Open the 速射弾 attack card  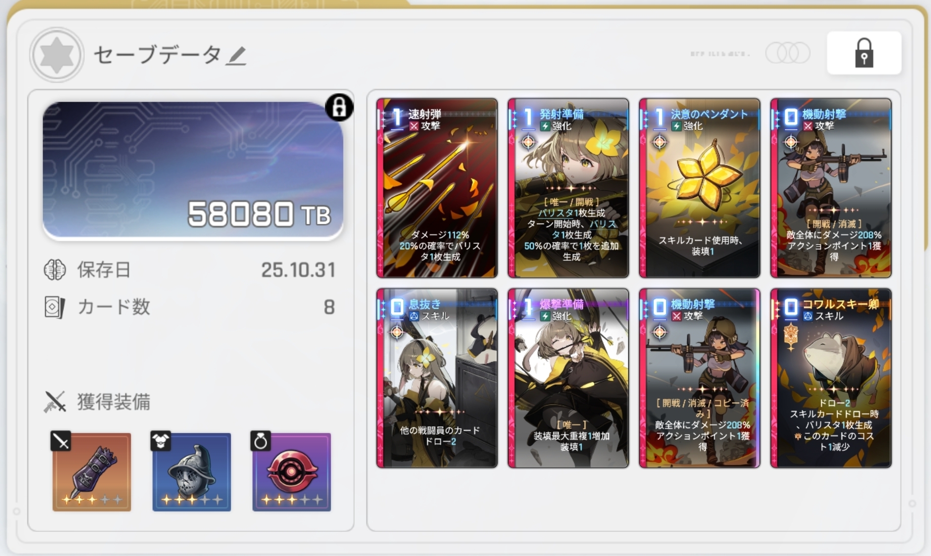[437, 188]
